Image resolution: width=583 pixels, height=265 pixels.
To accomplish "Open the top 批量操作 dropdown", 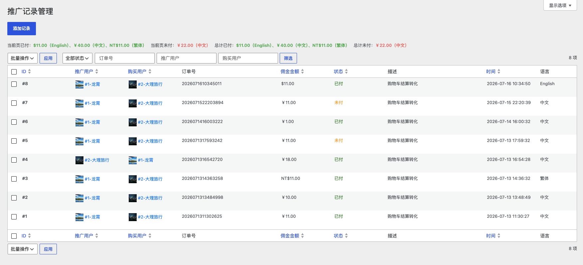I will click(23, 58).
